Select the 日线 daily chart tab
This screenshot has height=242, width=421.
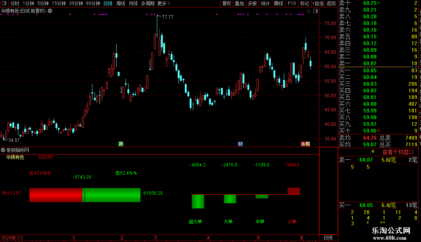[108, 3]
